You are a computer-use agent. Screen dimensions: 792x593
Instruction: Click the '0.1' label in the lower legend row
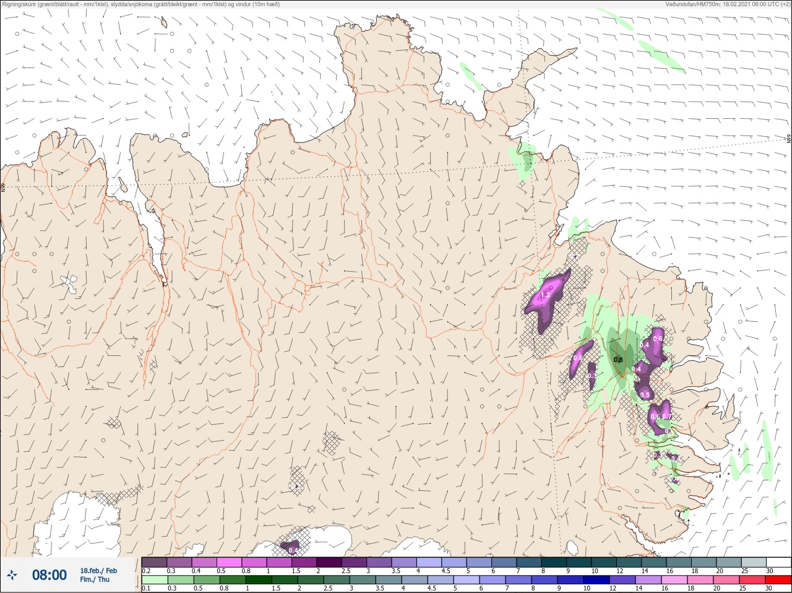(146, 588)
